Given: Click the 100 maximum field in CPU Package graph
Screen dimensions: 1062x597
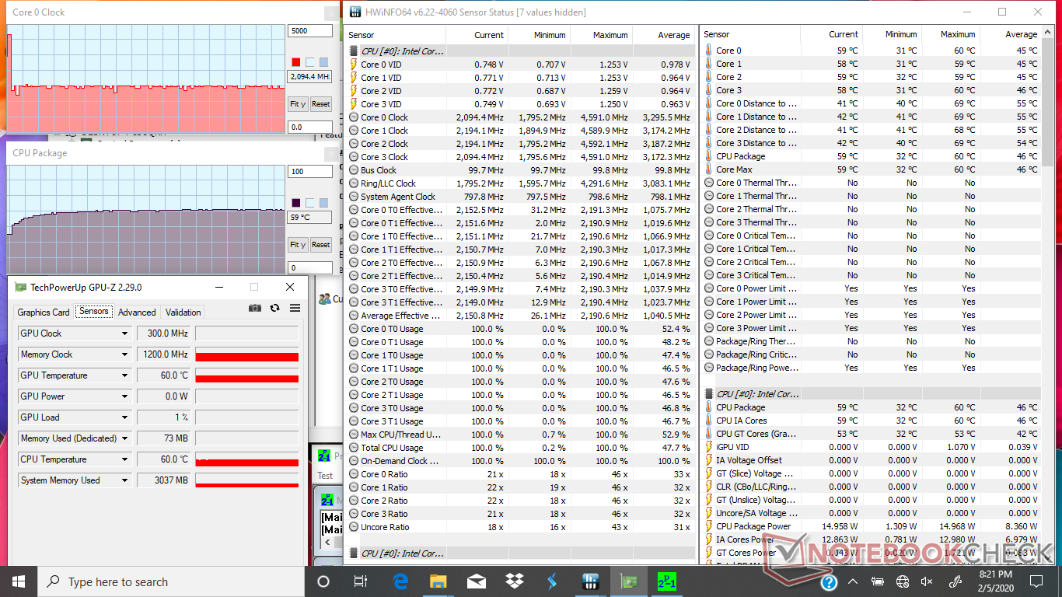Looking at the screenshot, I should pos(310,171).
